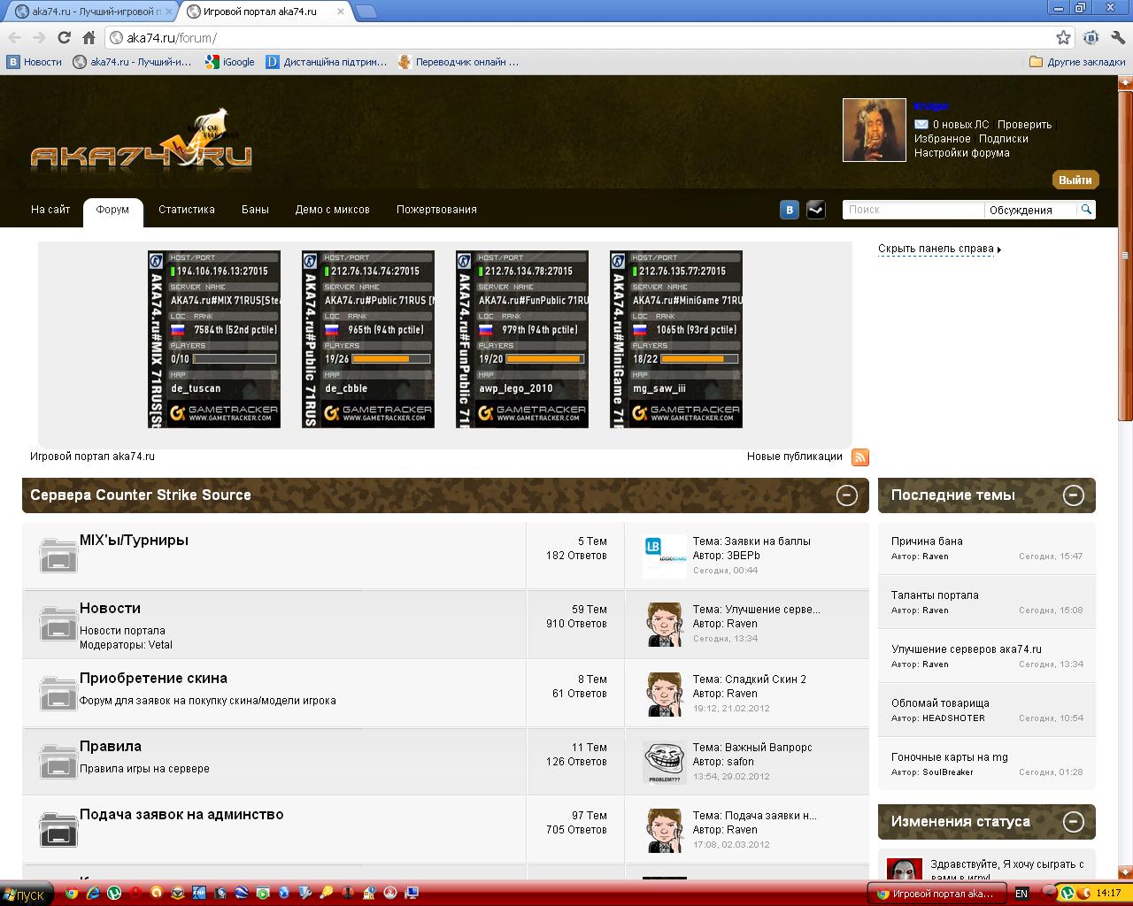Open the Настройки форума link
The height and width of the screenshot is (906, 1133).
962,153
